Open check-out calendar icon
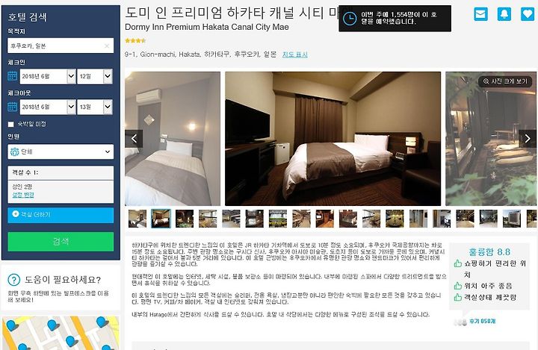 click(13, 107)
